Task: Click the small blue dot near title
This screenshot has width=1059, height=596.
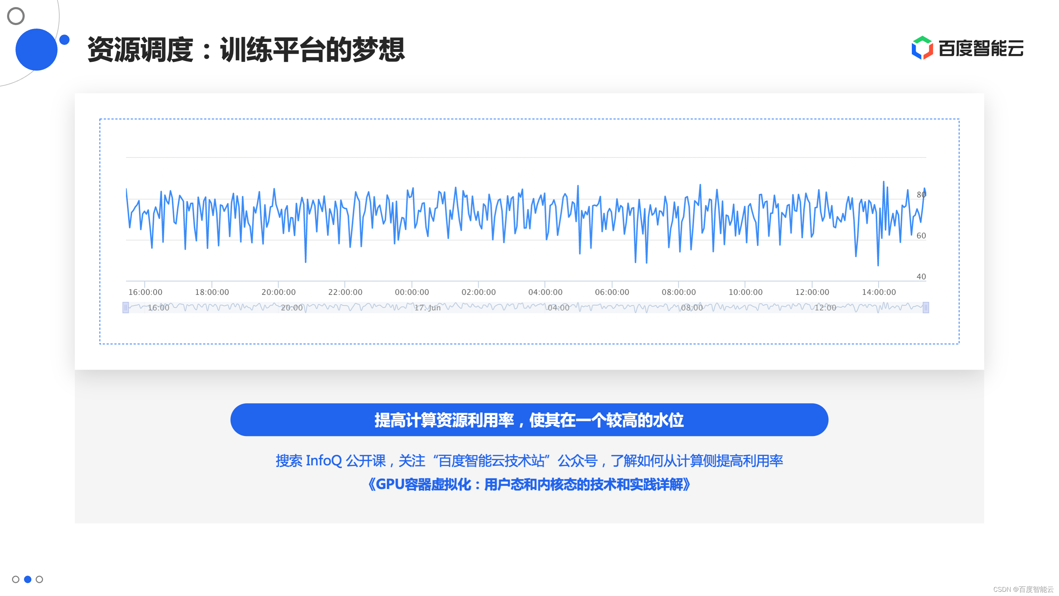Action: (65, 40)
